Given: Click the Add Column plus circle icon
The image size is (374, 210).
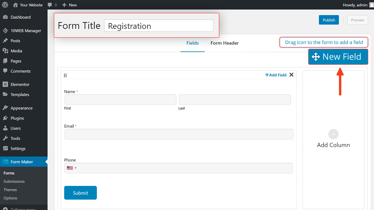Looking at the screenshot, I should 333,134.
